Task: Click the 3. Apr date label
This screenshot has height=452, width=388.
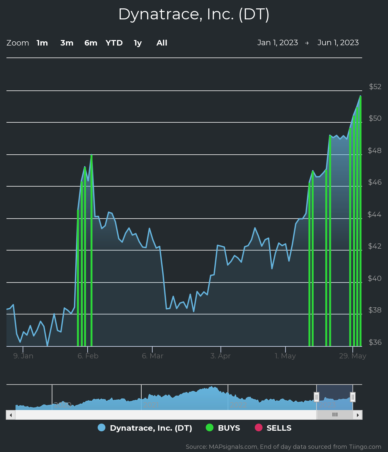Action: pyautogui.click(x=221, y=356)
